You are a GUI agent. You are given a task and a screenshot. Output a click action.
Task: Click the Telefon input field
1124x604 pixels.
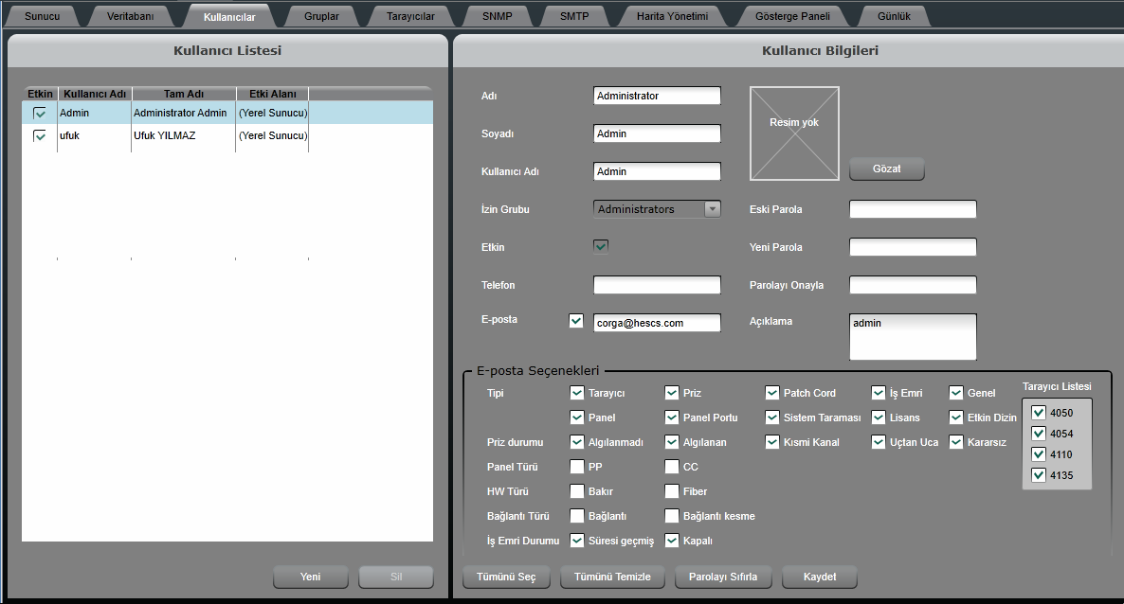click(657, 285)
